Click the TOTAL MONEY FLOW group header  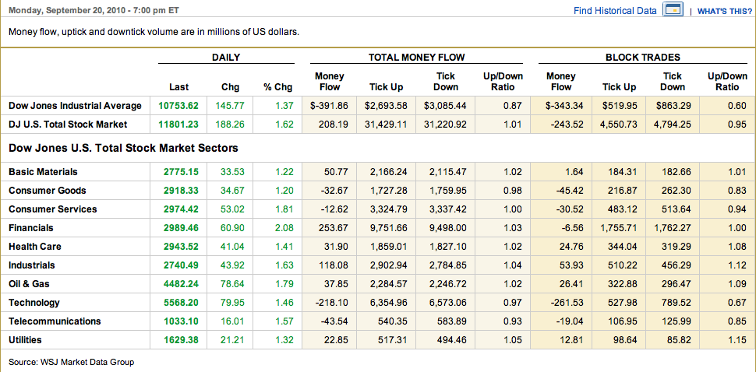pos(416,58)
